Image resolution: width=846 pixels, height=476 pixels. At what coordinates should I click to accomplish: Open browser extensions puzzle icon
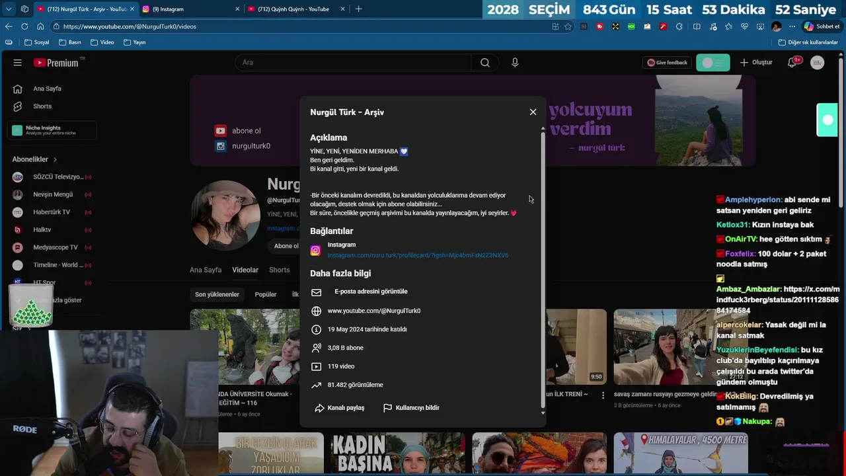pyautogui.click(x=681, y=26)
